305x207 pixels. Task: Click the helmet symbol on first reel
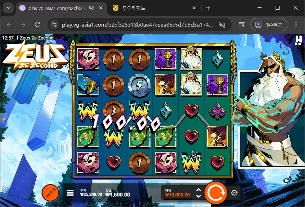[x=88, y=85]
